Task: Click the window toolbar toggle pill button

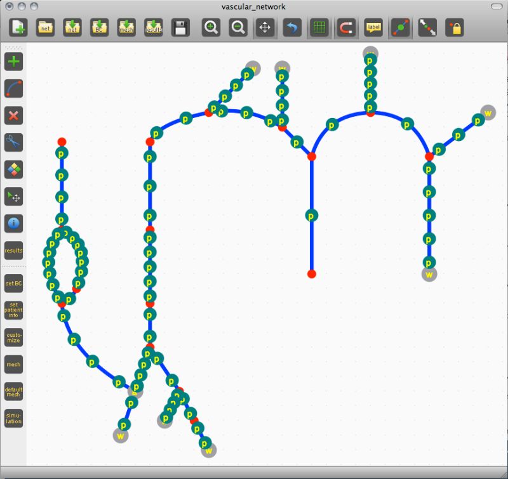Action: [x=497, y=6]
